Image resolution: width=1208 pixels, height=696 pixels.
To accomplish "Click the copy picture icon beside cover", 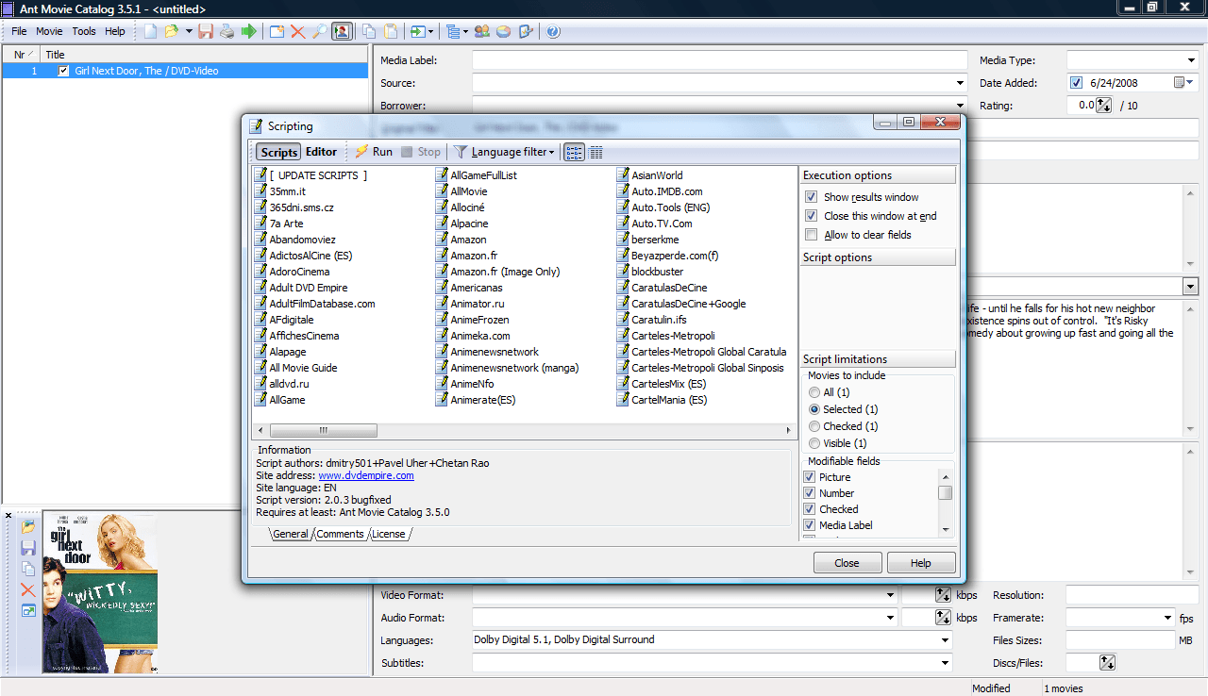I will [28, 569].
